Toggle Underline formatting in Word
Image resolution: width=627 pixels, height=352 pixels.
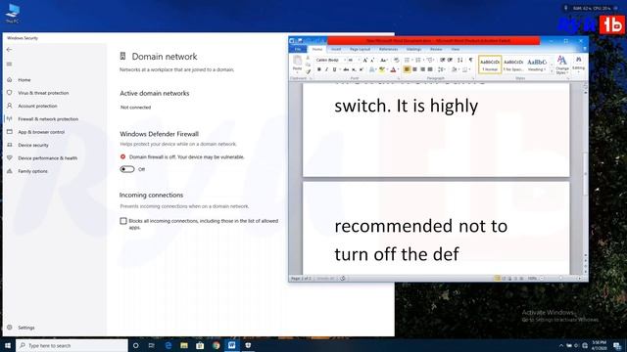click(x=335, y=69)
